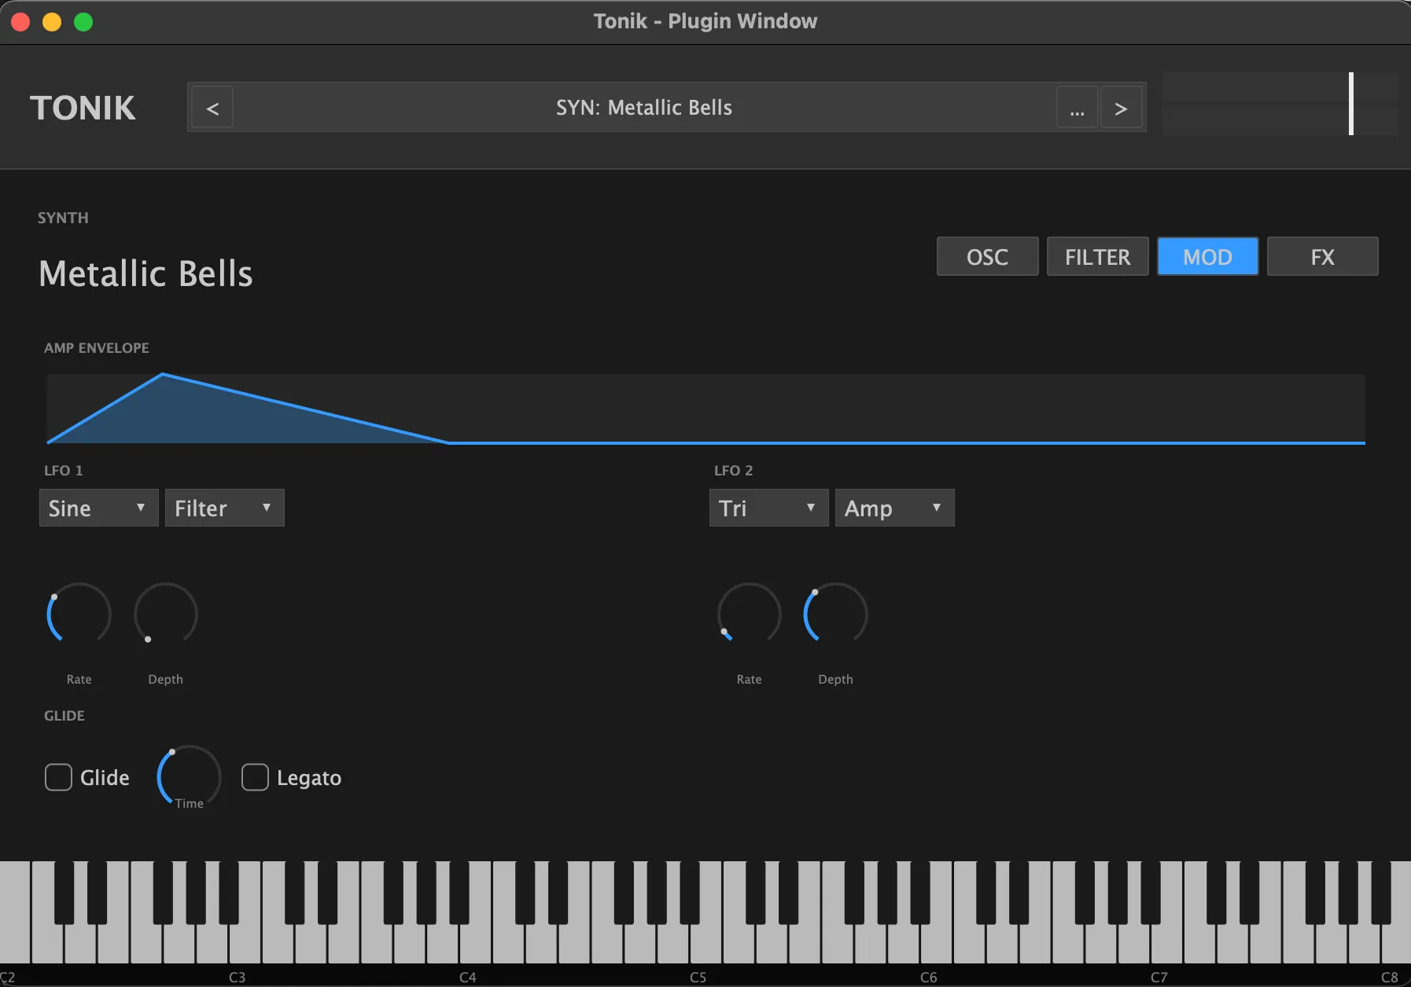Enable the Glide checkbox
1411x987 pixels.
point(58,777)
